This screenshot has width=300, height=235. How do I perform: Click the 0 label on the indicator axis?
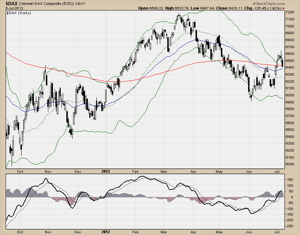292,197
